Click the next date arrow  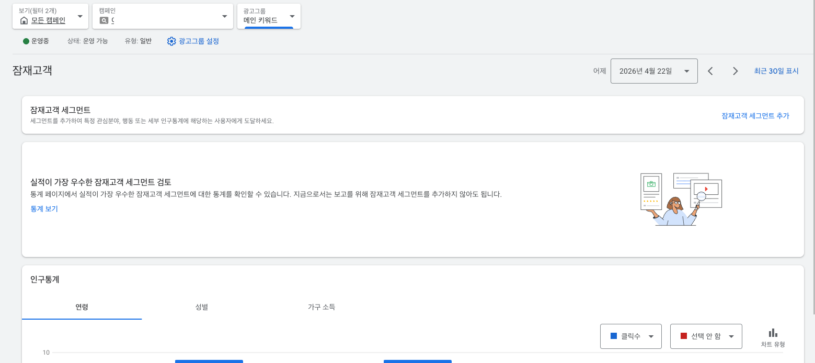[735, 71]
